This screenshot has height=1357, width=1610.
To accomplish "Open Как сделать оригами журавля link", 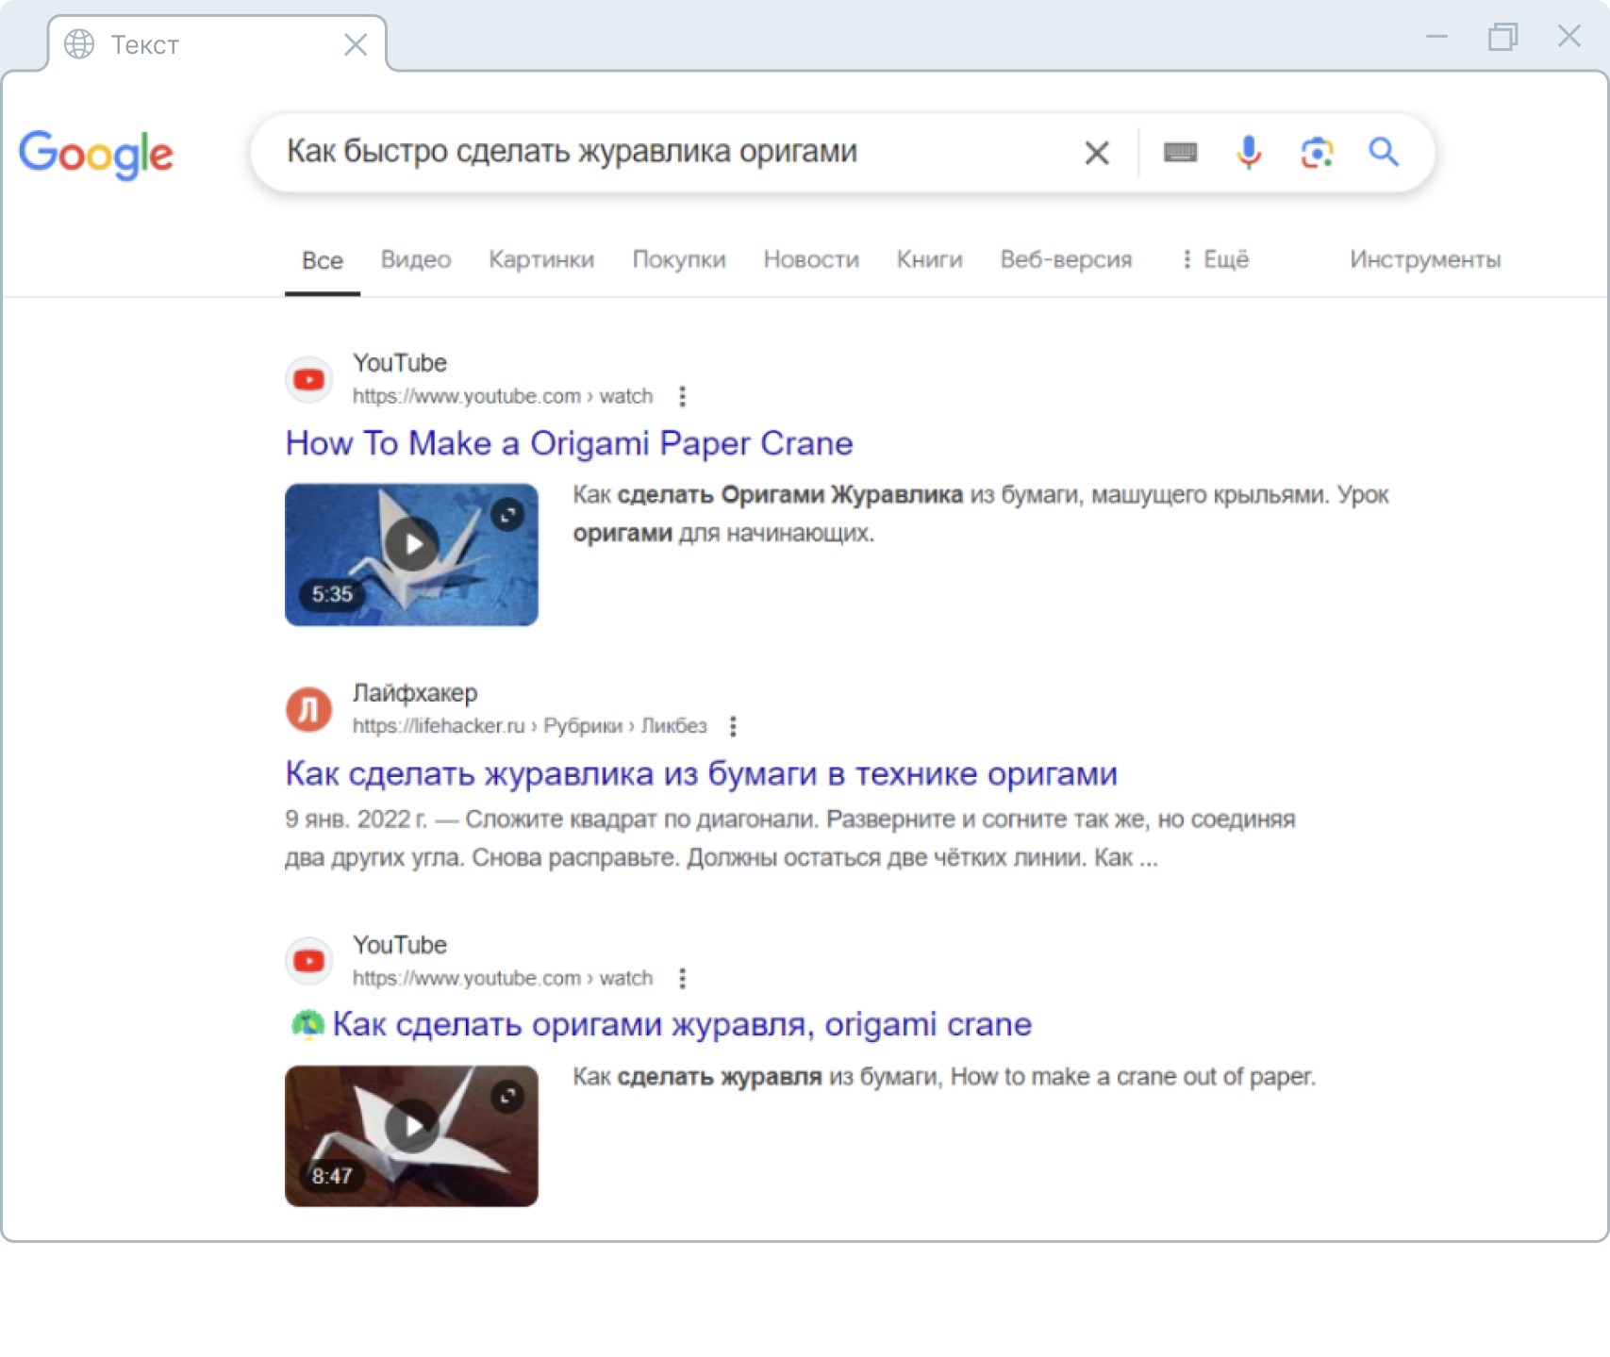I will (682, 1024).
